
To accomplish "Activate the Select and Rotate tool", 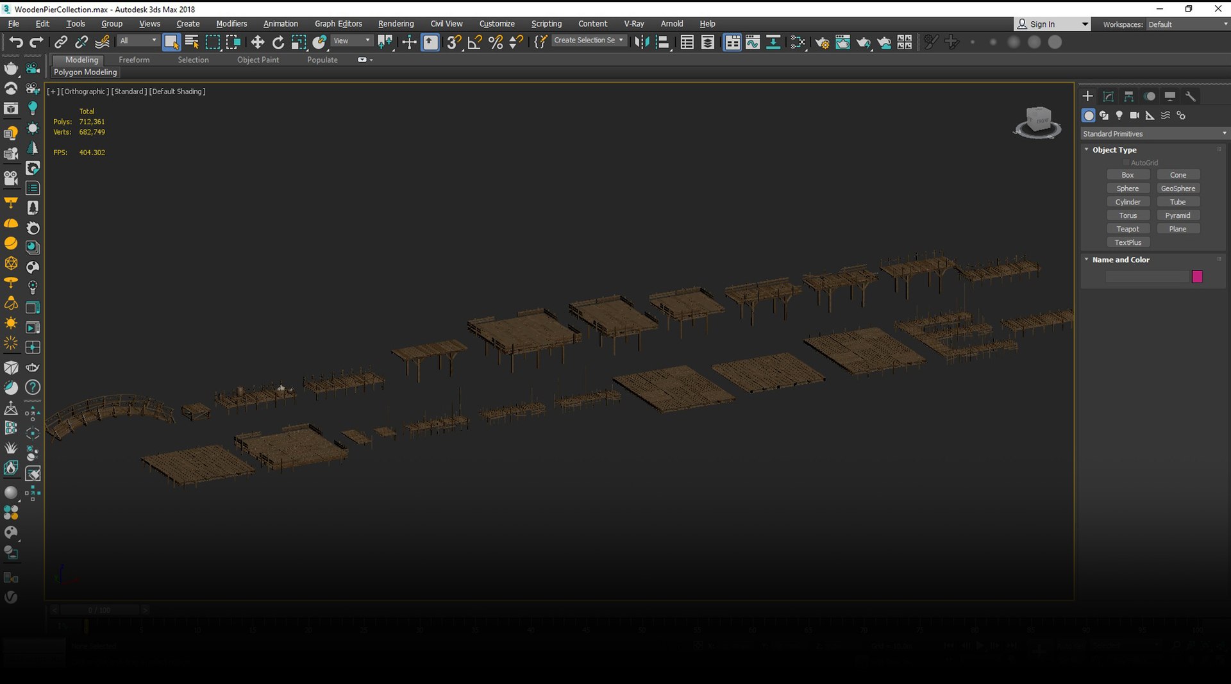I will [278, 42].
